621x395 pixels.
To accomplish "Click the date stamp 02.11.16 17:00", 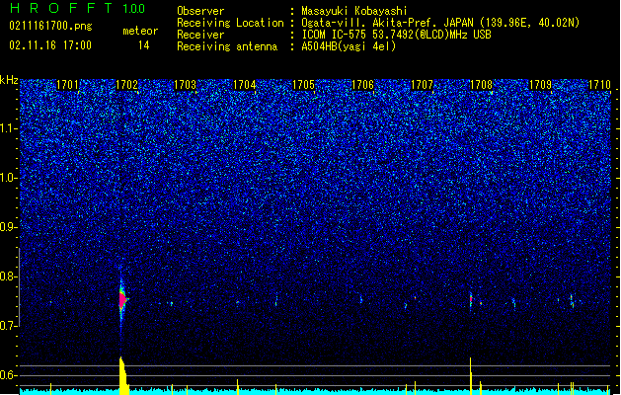I will click(x=50, y=45).
